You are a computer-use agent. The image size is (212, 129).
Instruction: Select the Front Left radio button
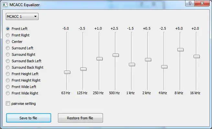[8, 29]
